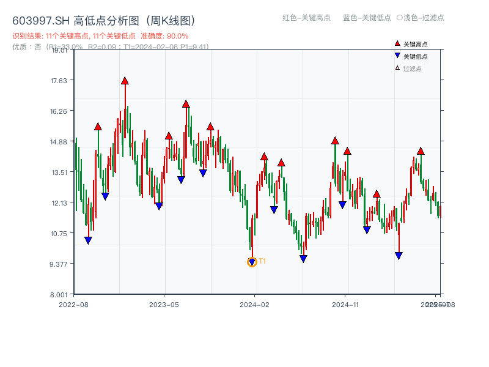Select the blue triangle at the lowest 2024 trough
Viewport: 489px width, 367px height.
[x=252, y=262]
